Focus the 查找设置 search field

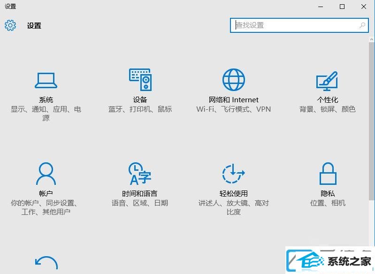(x=299, y=25)
